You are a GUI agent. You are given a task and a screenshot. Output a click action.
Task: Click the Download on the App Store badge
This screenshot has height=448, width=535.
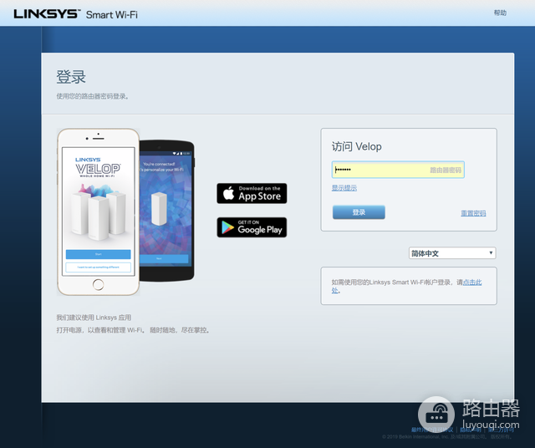click(252, 193)
